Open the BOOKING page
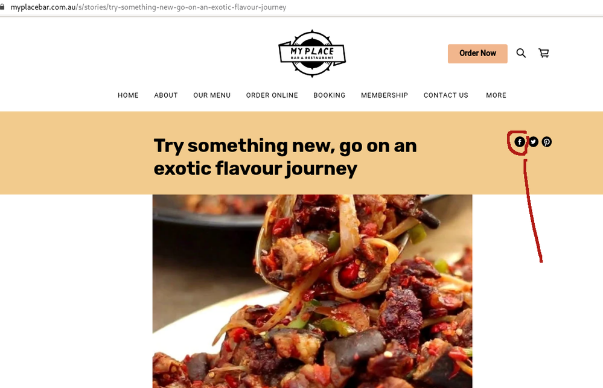The image size is (603, 388). point(329,95)
